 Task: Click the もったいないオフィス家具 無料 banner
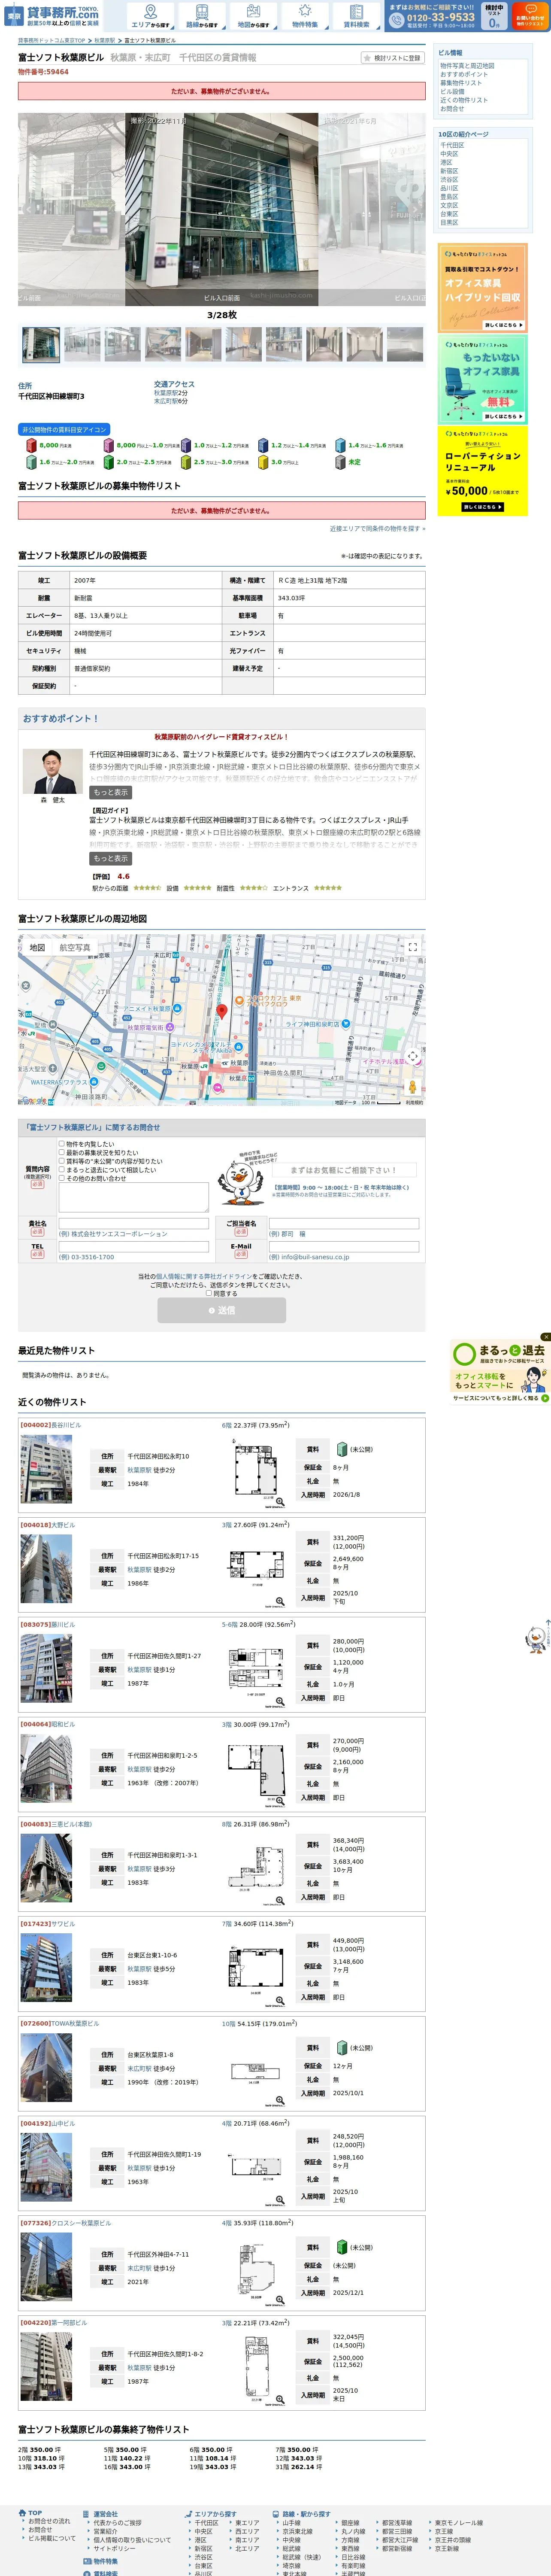coord(483,380)
